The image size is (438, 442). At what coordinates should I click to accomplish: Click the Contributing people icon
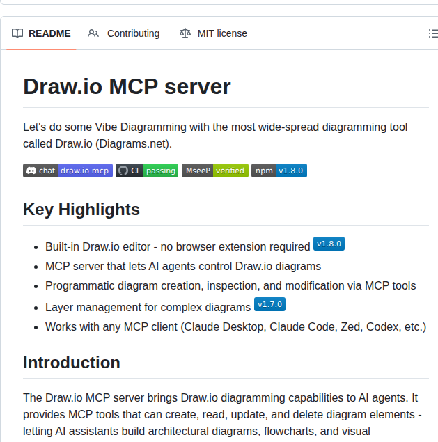[x=93, y=33]
